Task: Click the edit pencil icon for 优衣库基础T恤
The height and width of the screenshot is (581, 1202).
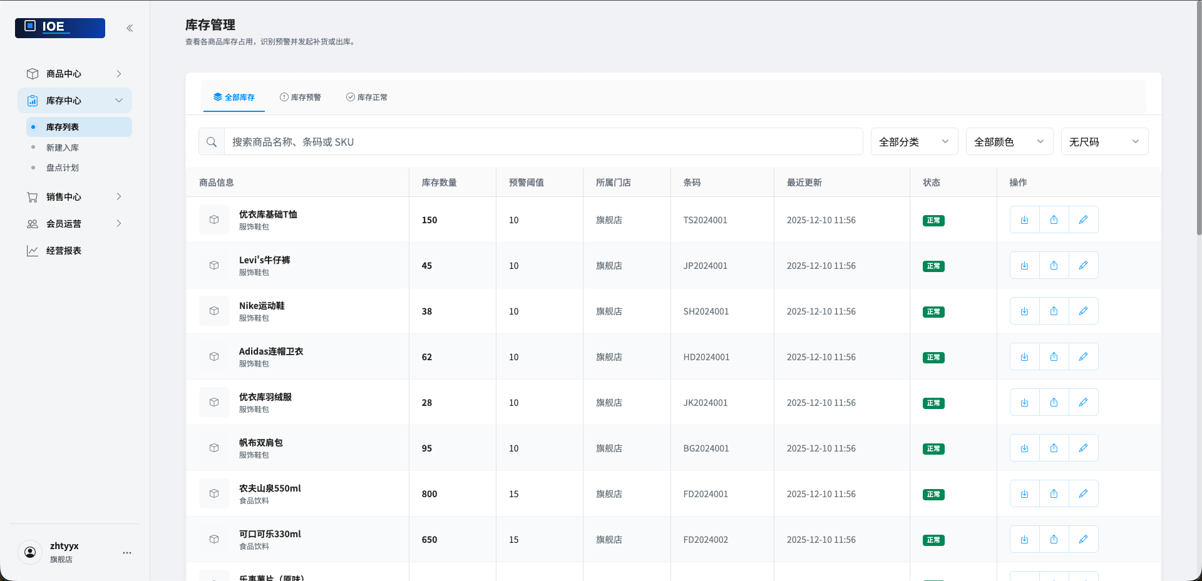Action: coord(1083,220)
